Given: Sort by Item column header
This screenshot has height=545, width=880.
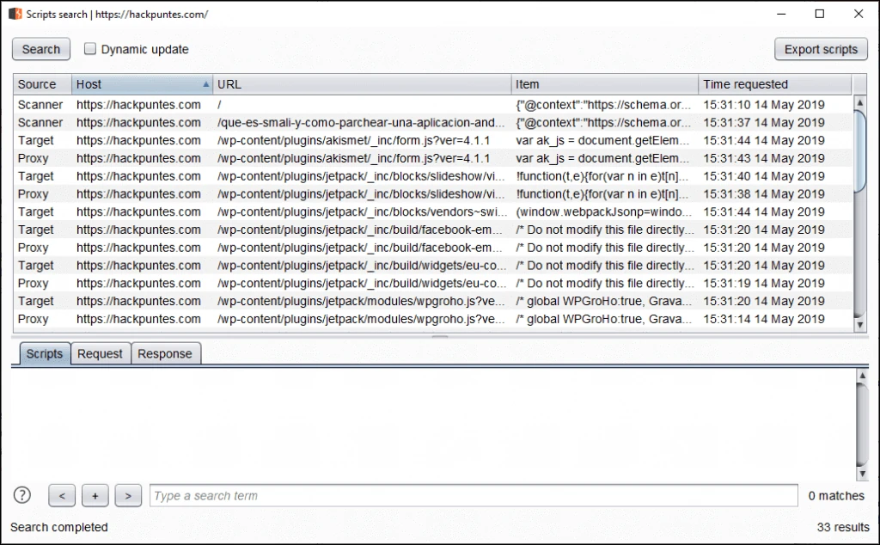Looking at the screenshot, I should (604, 84).
